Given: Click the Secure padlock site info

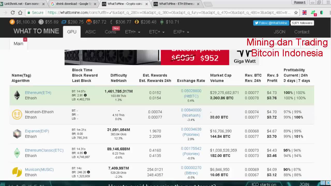Looking at the screenshot, I should [x=35, y=12].
